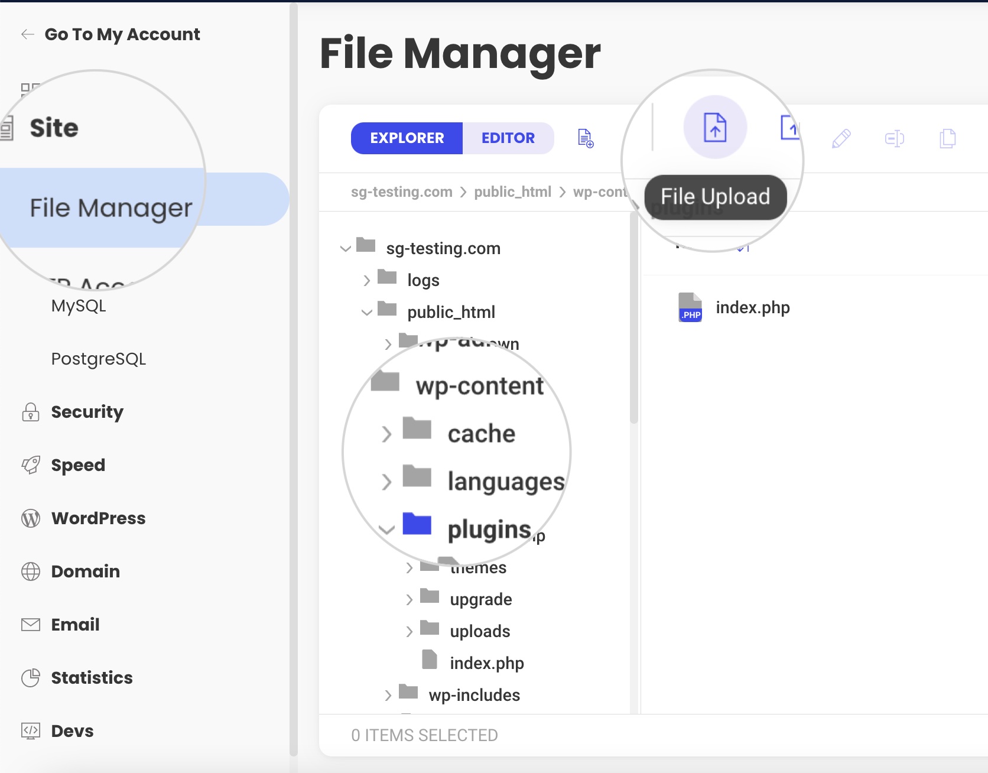The height and width of the screenshot is (773, 988).
Task: Open the MySQL menu item
Action: point(79,306)
